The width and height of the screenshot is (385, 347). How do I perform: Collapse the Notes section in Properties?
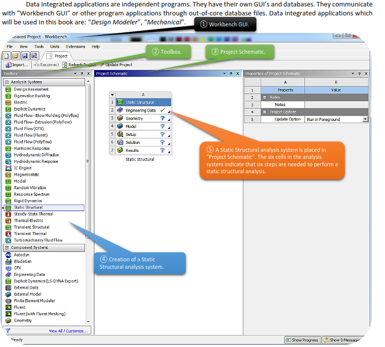(x=265, y=97)
